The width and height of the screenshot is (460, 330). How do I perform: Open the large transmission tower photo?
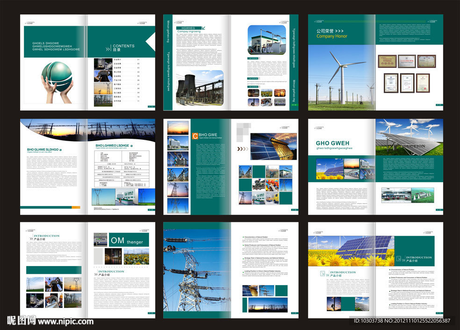click(x=197, y=270)
